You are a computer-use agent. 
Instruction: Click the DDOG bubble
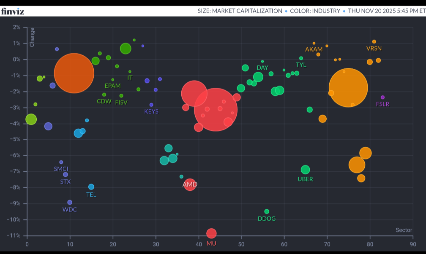tap(267, 211)
